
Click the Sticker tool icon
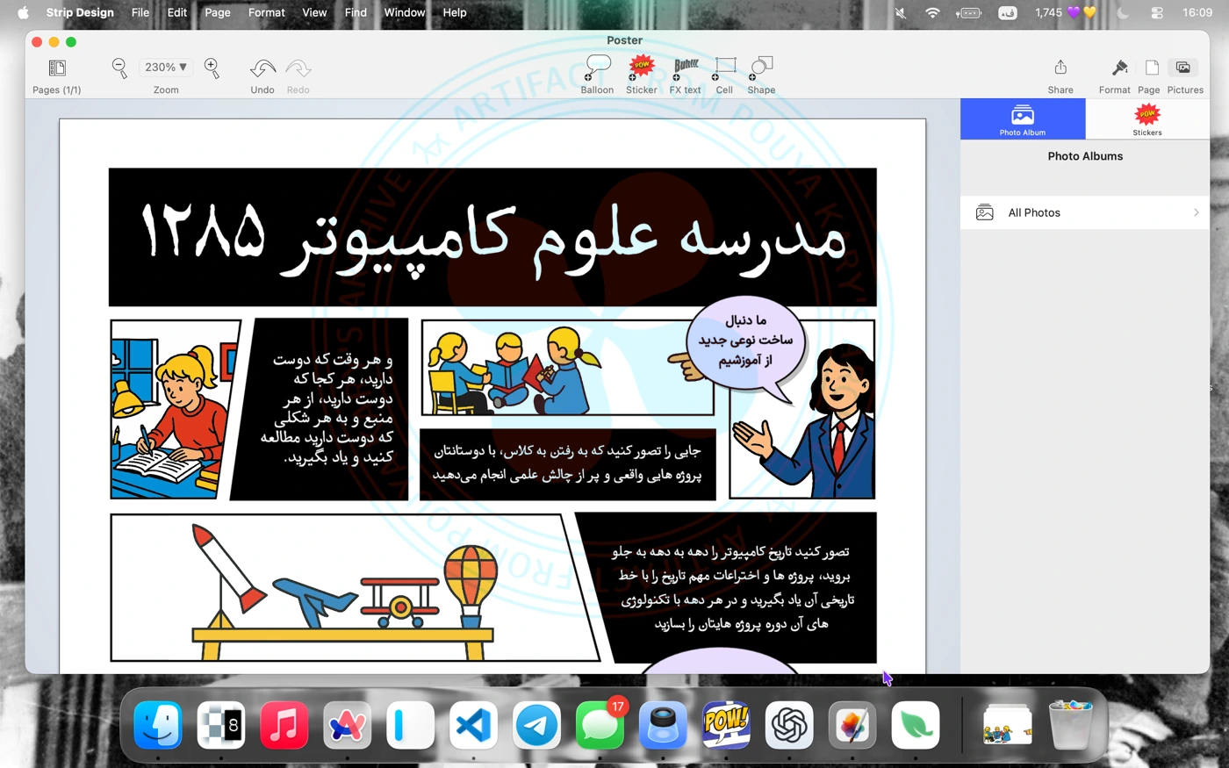(x=641, y=68)
